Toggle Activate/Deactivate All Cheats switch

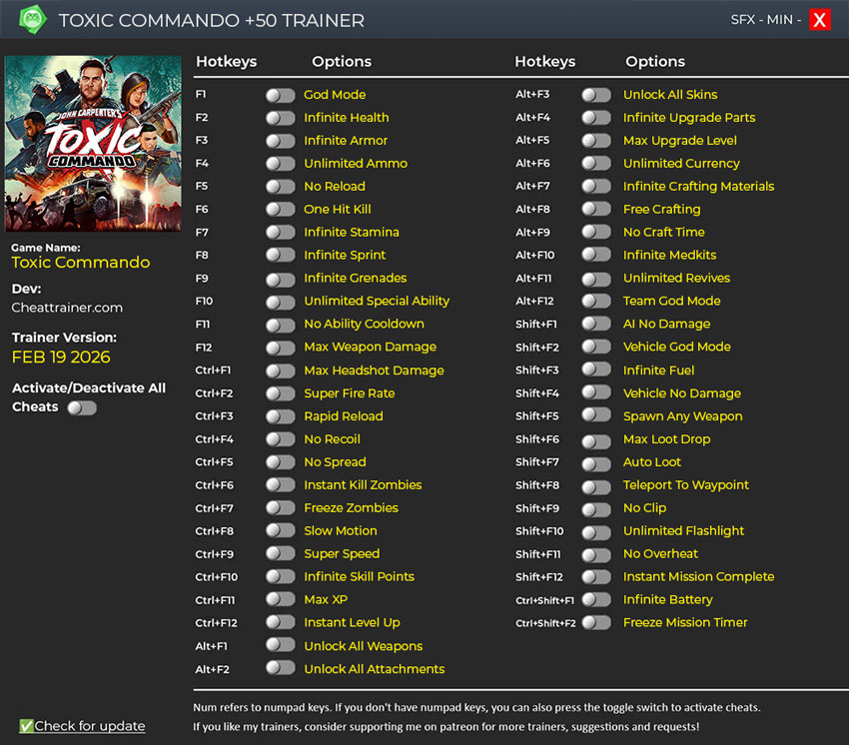[x=81, y=407]
